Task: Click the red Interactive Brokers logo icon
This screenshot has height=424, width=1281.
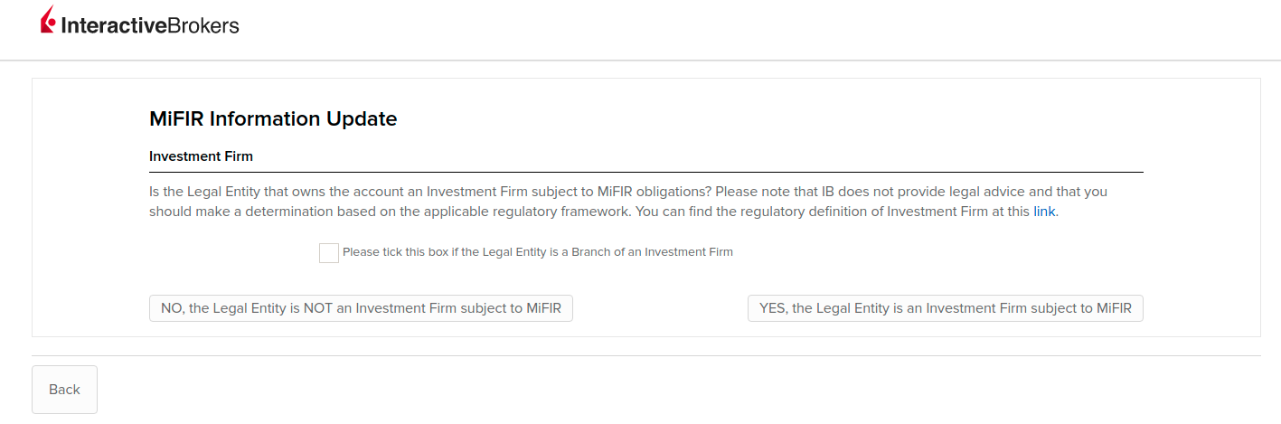Action: click(49, 21)
